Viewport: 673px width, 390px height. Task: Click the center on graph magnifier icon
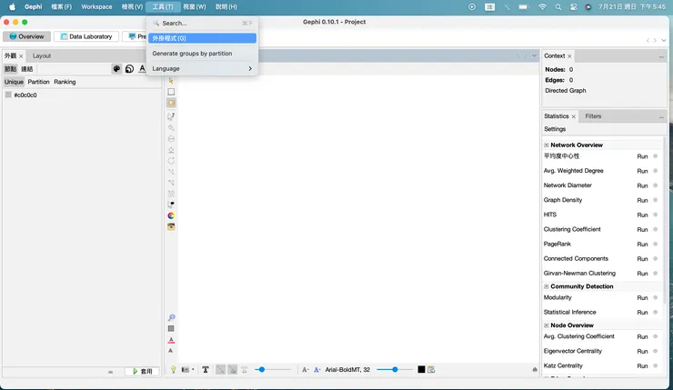pyautogui.click(x=171, y=317)
